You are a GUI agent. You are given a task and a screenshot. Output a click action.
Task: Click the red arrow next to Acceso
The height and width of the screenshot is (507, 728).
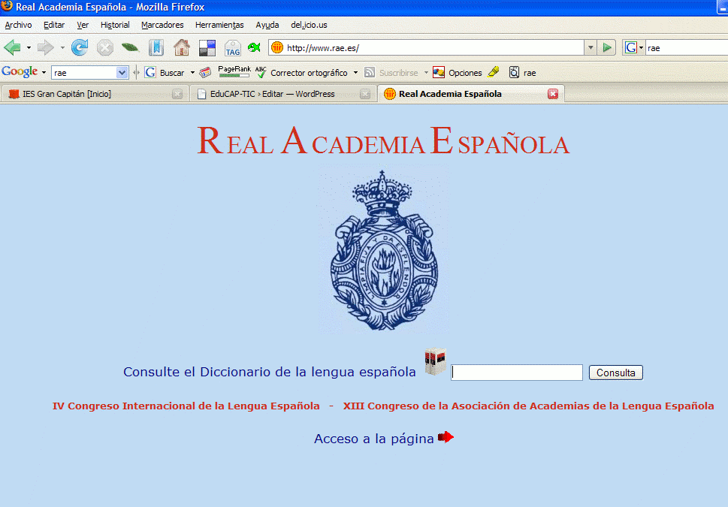[446, 437]
